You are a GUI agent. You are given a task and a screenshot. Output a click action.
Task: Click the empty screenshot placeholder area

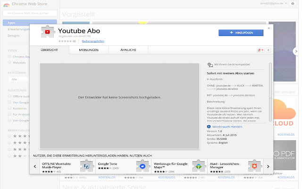119,106
